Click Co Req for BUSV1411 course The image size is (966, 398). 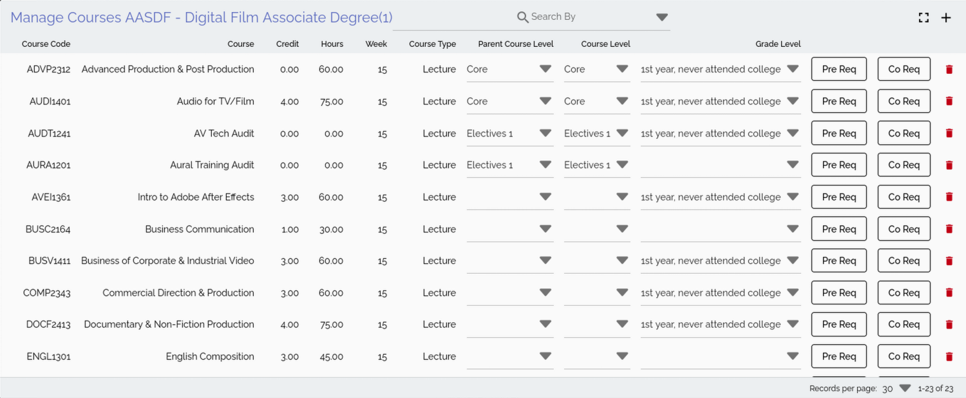904,261
